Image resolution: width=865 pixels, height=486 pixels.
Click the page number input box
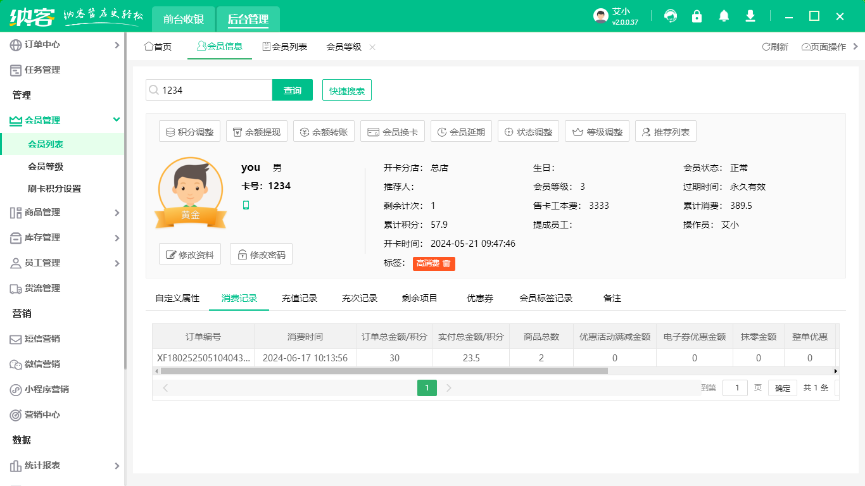coord(735,388)
